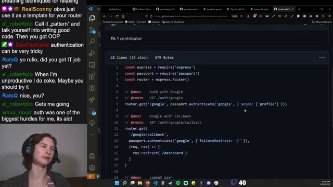Bookmark this page with the star icon
Image resolution: width=333 pixels, height=187 pixels.
click(241, 16)
